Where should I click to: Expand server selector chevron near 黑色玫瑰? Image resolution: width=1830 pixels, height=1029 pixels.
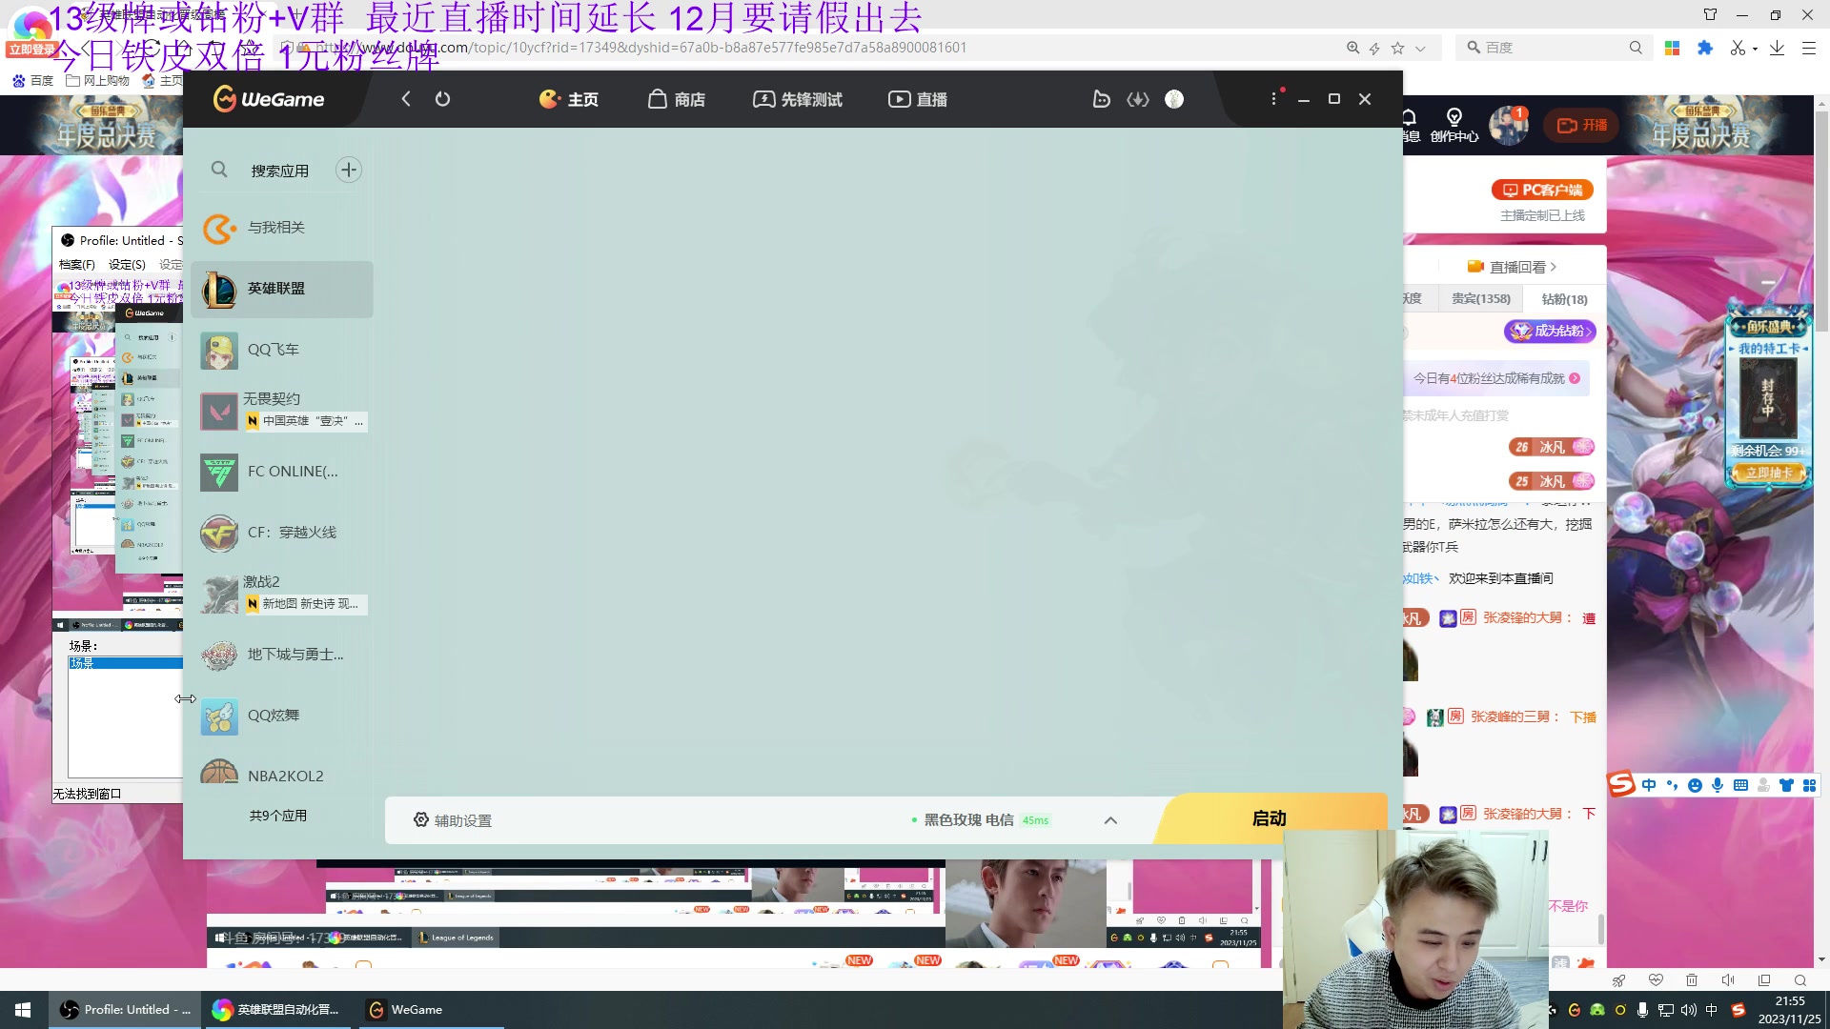(x=1110, y=820)
